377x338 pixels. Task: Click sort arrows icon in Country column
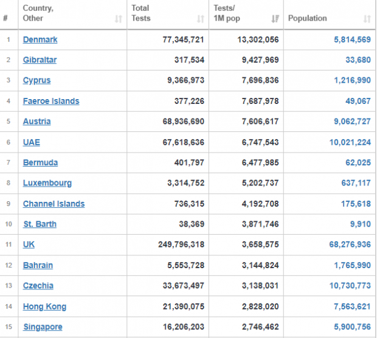tap(118, 19)
